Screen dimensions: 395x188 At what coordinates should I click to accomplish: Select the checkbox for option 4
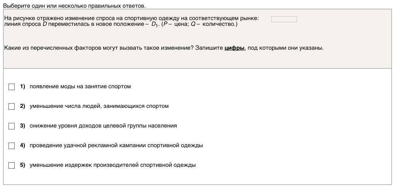(12, 146)
